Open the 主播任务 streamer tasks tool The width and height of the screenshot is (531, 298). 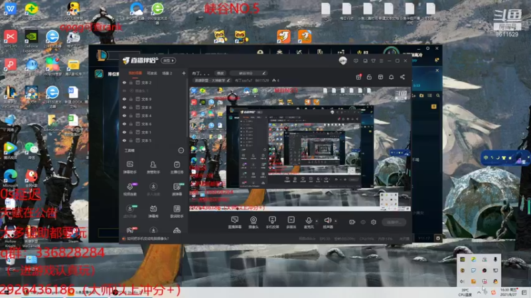pyautogui.click(x=177, y=168)
